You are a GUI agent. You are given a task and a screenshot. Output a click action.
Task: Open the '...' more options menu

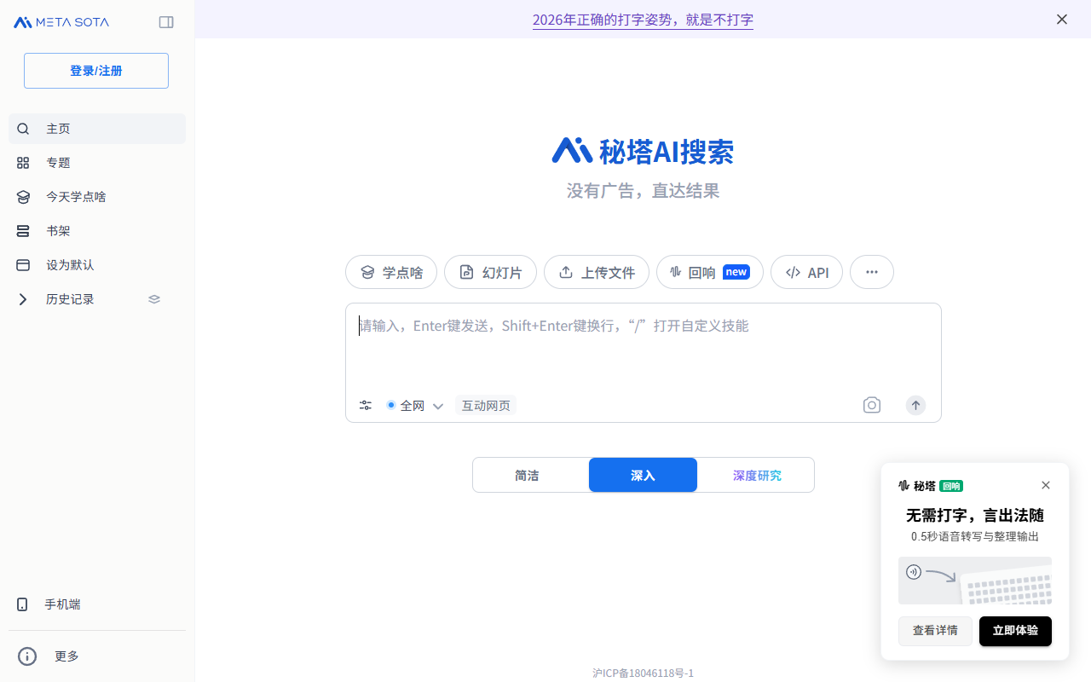[871, 272]
